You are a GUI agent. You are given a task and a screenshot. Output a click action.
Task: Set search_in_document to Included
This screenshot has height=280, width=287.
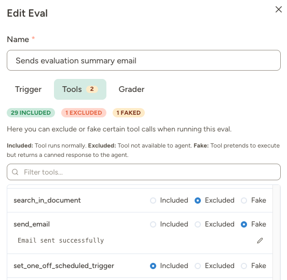[x=153, y=201]
